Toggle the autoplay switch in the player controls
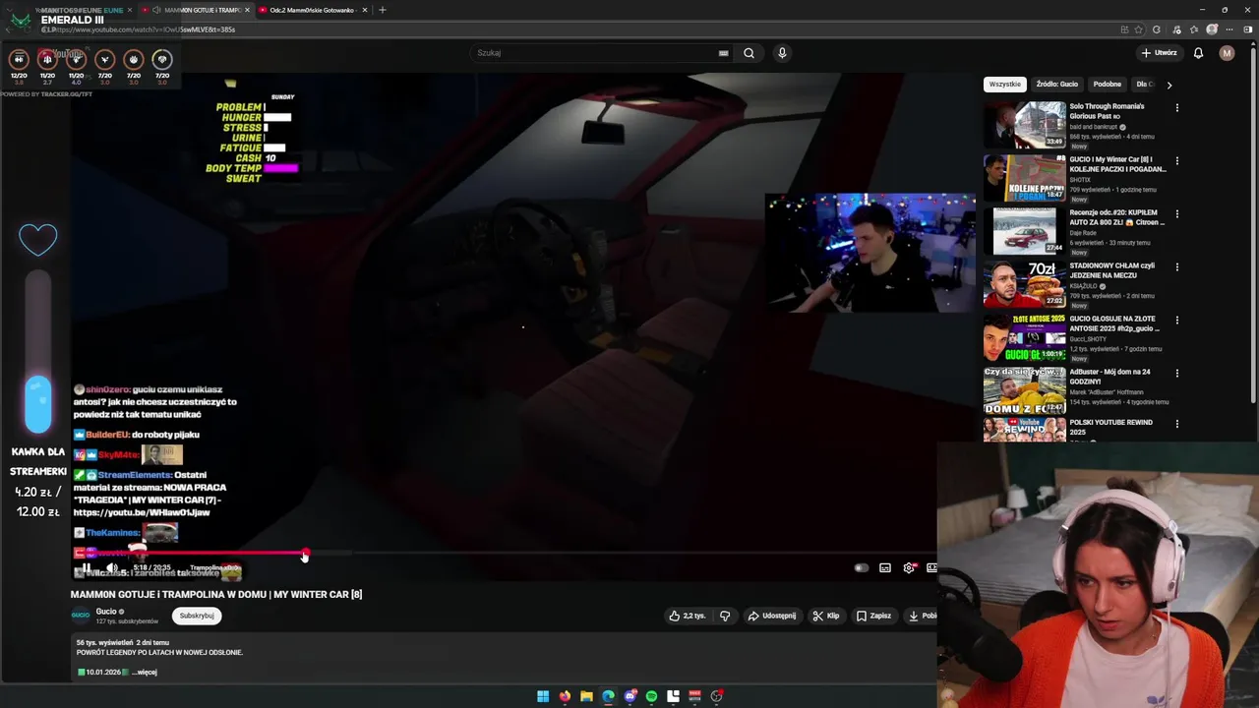The height and width of the screenshot is (708, 1259). click(x=862, y=567)
